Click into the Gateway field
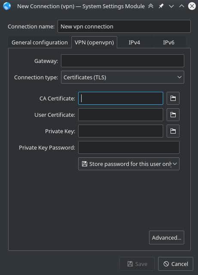This screenshot has width=198, height=275. (122, 61)
